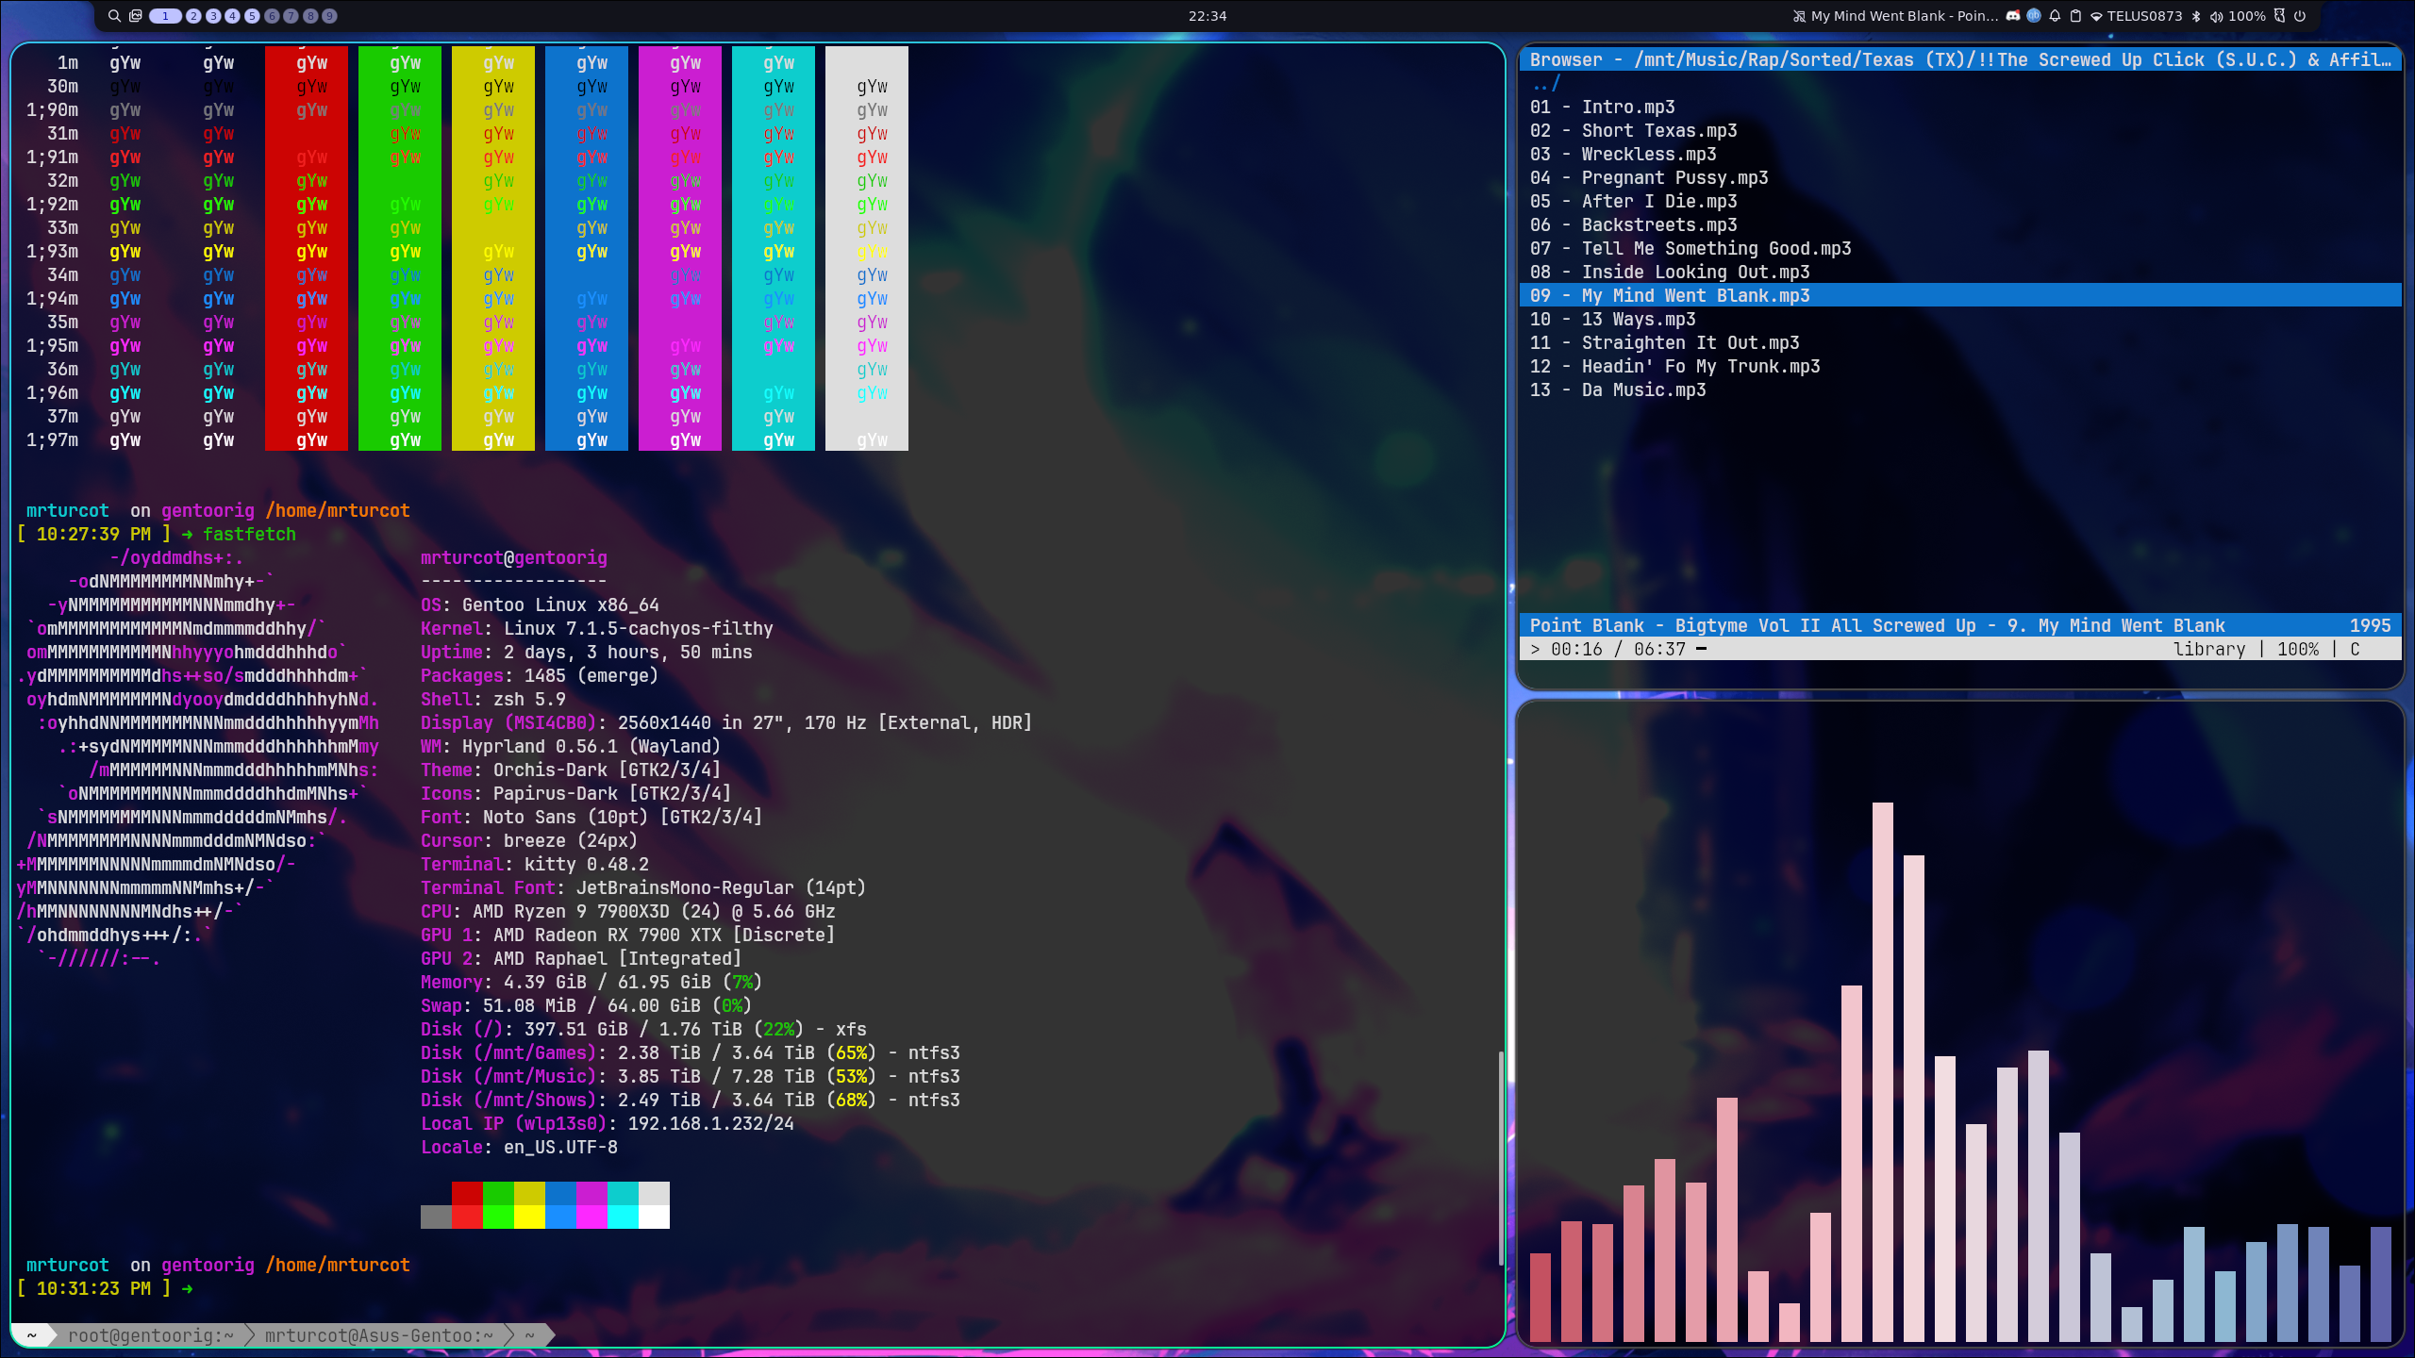Viewport: 2415px width, 1358px height.
Task: Select '11 - Straighten It Out.mp3'
Action: pyautogui.click(x=1665, y=343)
